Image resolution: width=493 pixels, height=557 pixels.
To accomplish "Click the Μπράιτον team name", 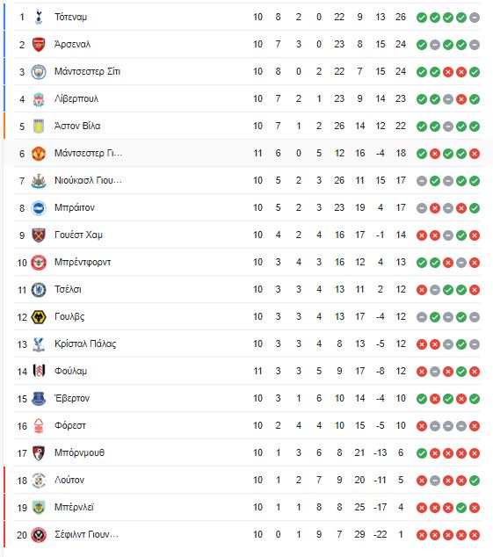I will pyautogui.click(x=75, y=208).
